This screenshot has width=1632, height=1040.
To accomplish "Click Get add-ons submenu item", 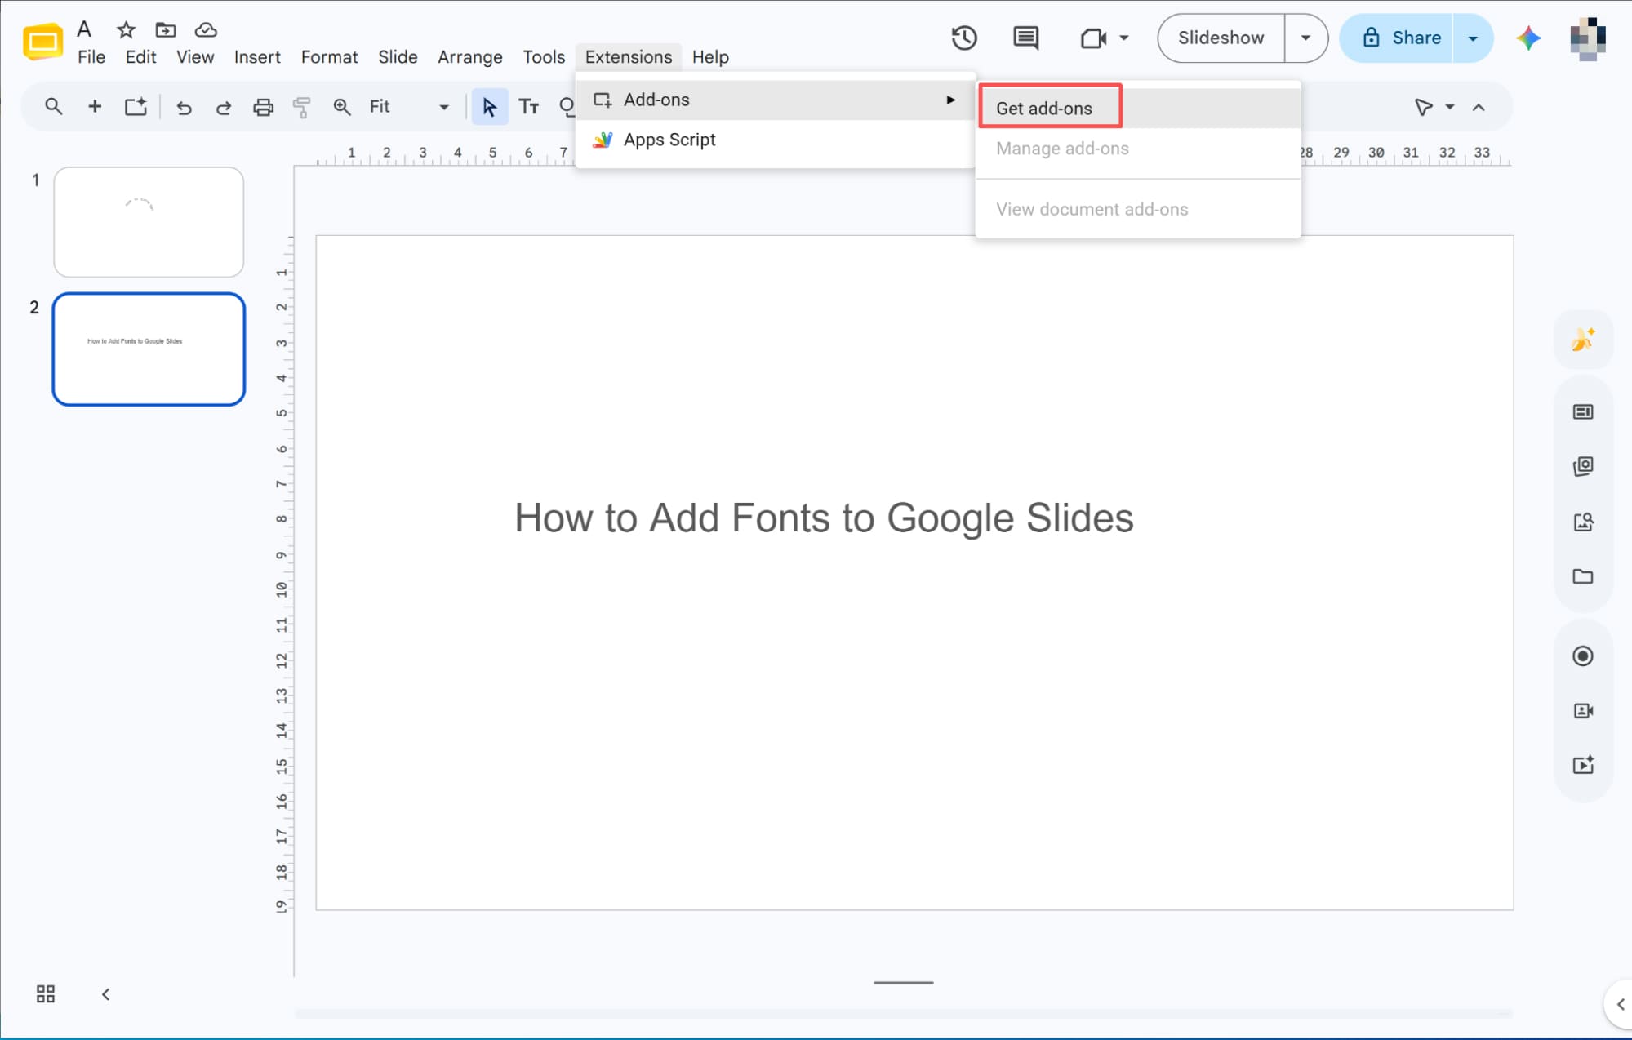I will (1138, 108).
